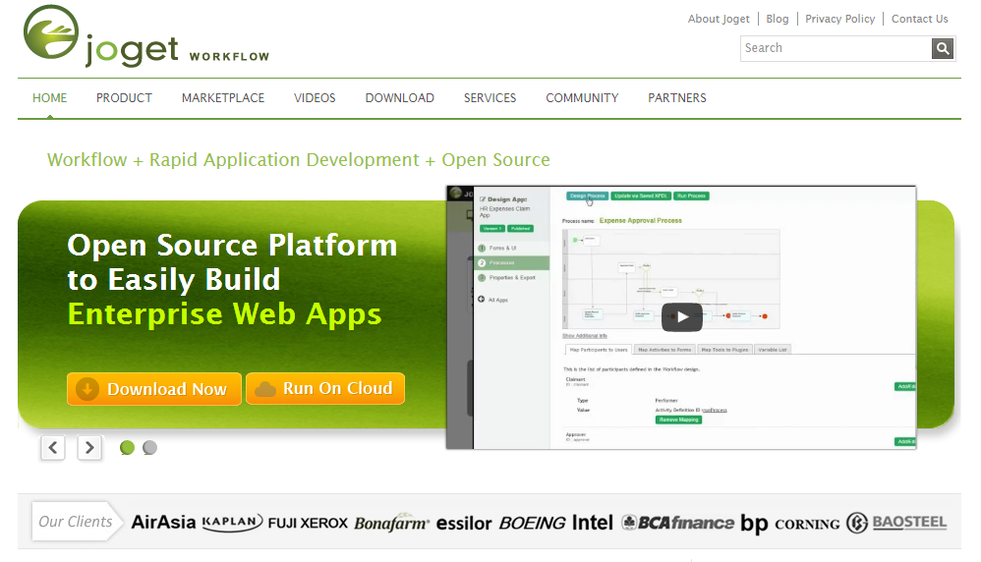Switch to Map Tools to Plugins tab
The width and height of the screenshot is (981, 562).
click(724, 350)
